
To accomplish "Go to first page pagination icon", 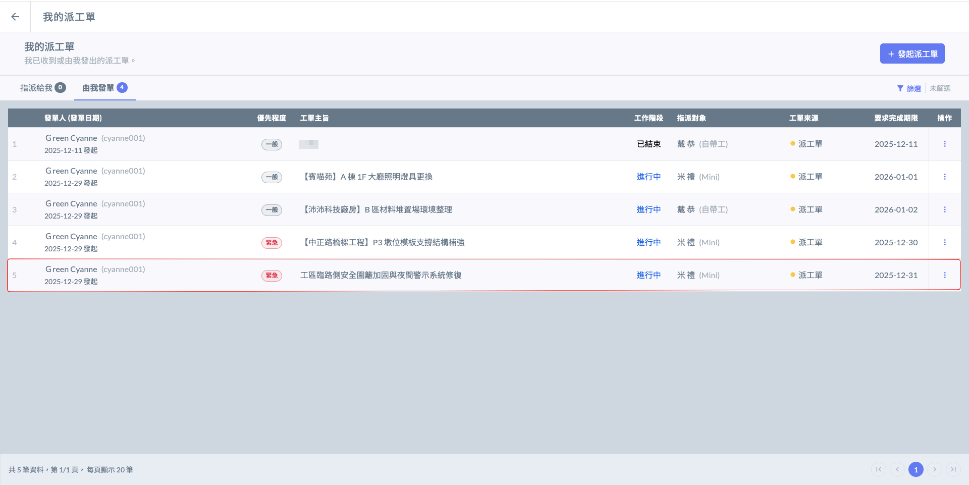I will [879, 469].
